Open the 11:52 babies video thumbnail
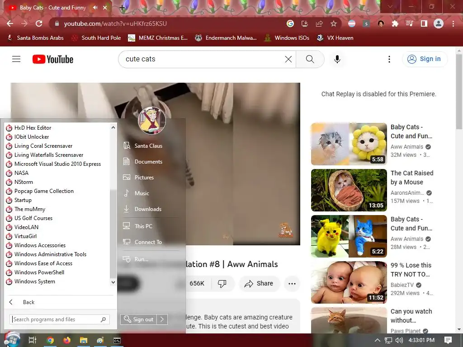The image size is (463, 347). coord(349,282)
